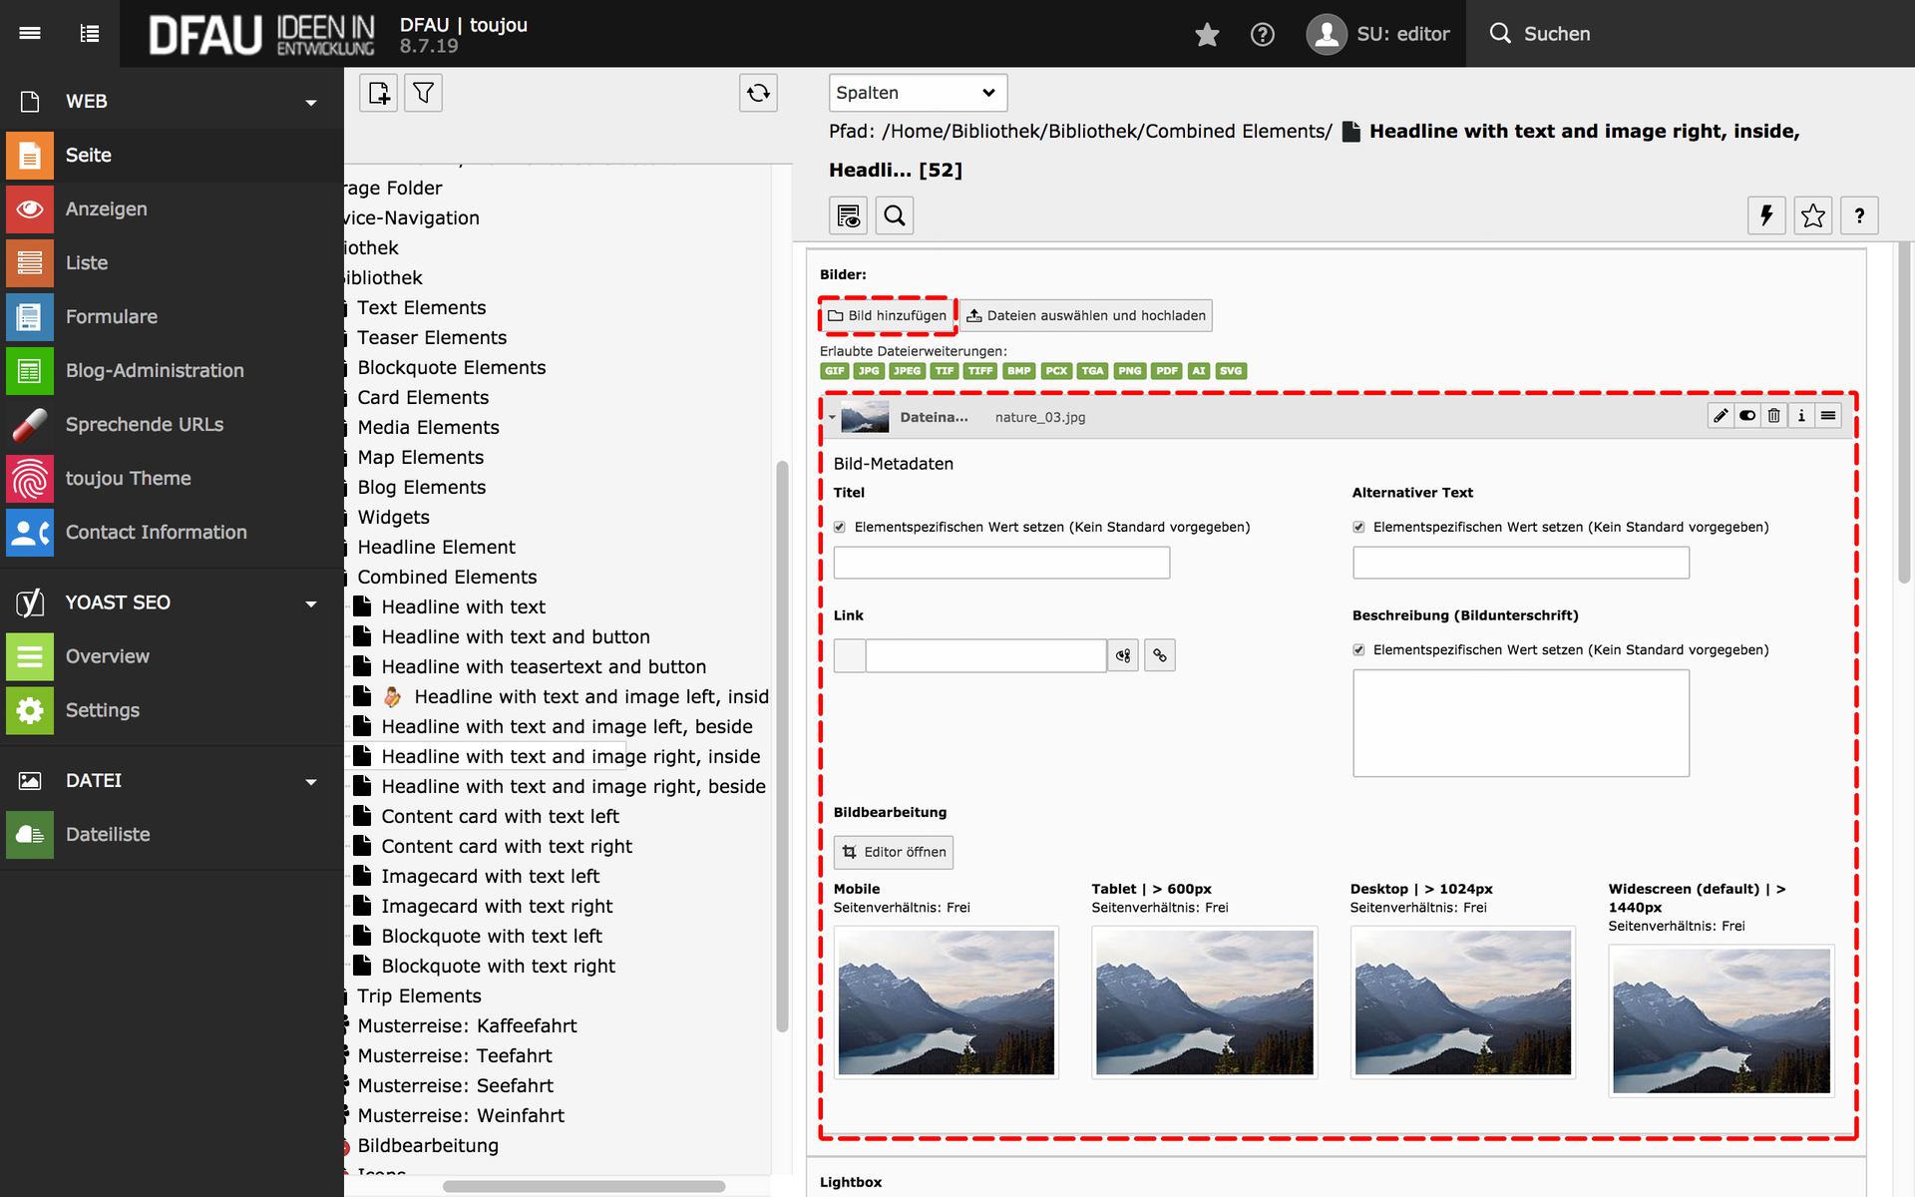The height and width of the screenshot is (1197, 1915).
Task: Click the info icon for nature_03.jpg
Action: 1801,416
